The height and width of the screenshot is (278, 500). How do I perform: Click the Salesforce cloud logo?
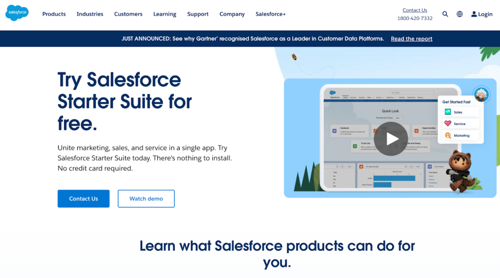point(17,13)
